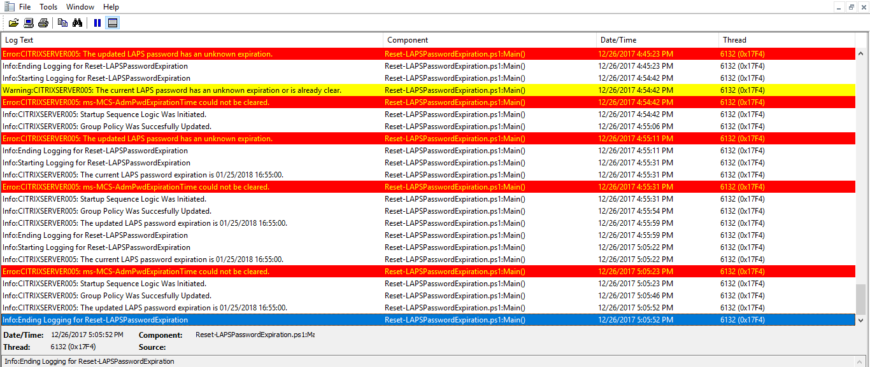Click the Print toolbar icon

[x=43, y=23]
